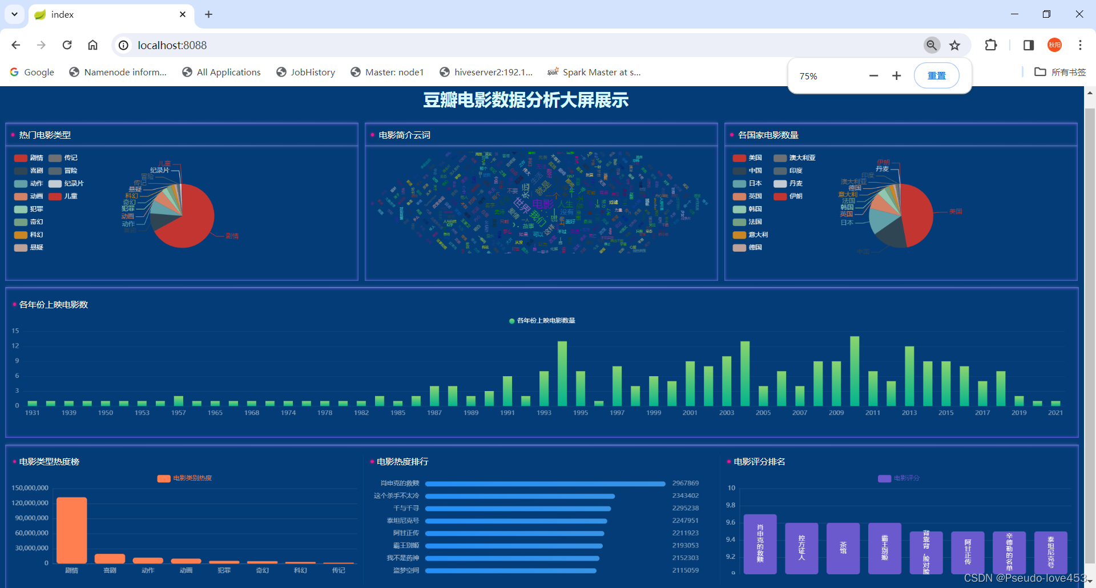Toggle 喜剧 legend in genre pie
This screenshot has width=1096, height=588.
click(x=29, y=171)
